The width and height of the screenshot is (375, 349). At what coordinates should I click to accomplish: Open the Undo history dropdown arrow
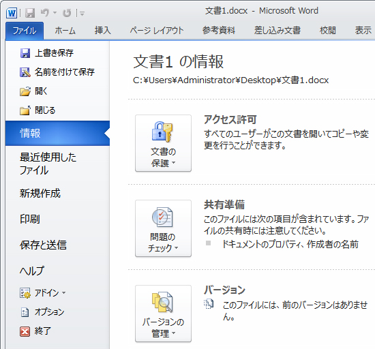coord(55,13)
